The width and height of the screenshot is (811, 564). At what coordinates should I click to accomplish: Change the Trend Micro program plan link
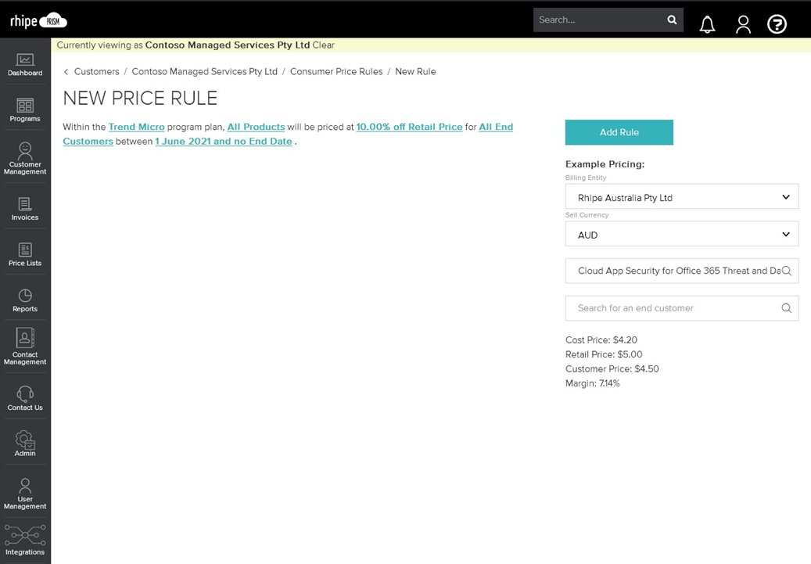[137, 127]
